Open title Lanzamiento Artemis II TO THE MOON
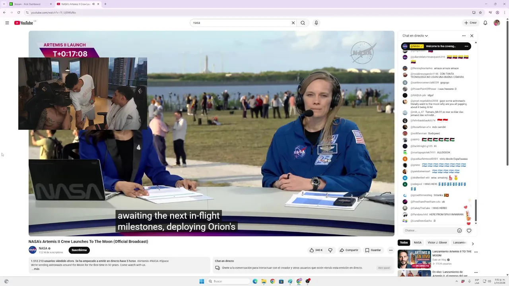This screenshot has height=286, width=509. pos(452,253)
